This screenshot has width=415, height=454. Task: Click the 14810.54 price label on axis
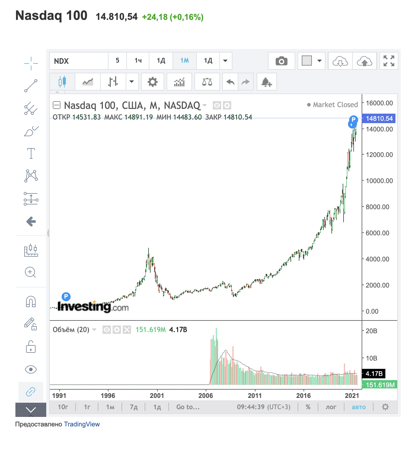[x=379, y=118]
